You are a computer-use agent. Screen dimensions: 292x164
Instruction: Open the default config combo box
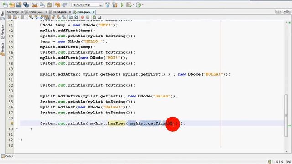[87, 5]
